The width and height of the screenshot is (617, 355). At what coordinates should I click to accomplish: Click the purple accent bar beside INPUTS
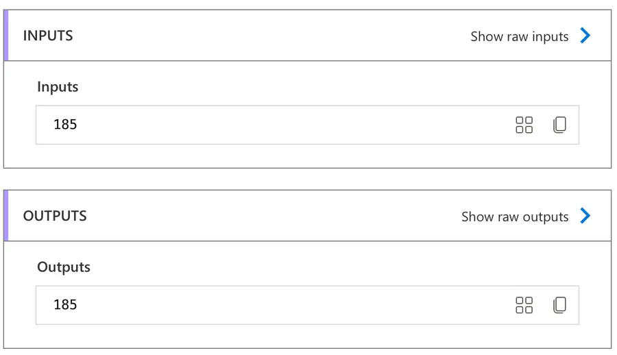click(6, 36)
